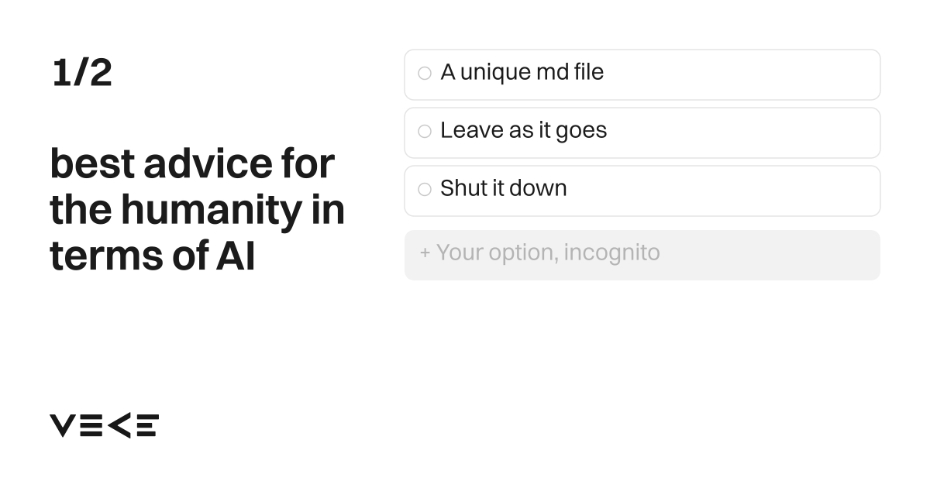This screenshot has width=930, height=488.
Task: Select the 'Shut it down' radio button
Action: (x=425, y=190)
